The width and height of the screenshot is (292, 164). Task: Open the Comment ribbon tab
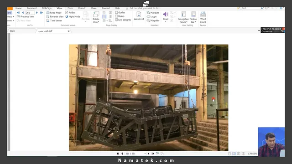(x=31, y=8)
